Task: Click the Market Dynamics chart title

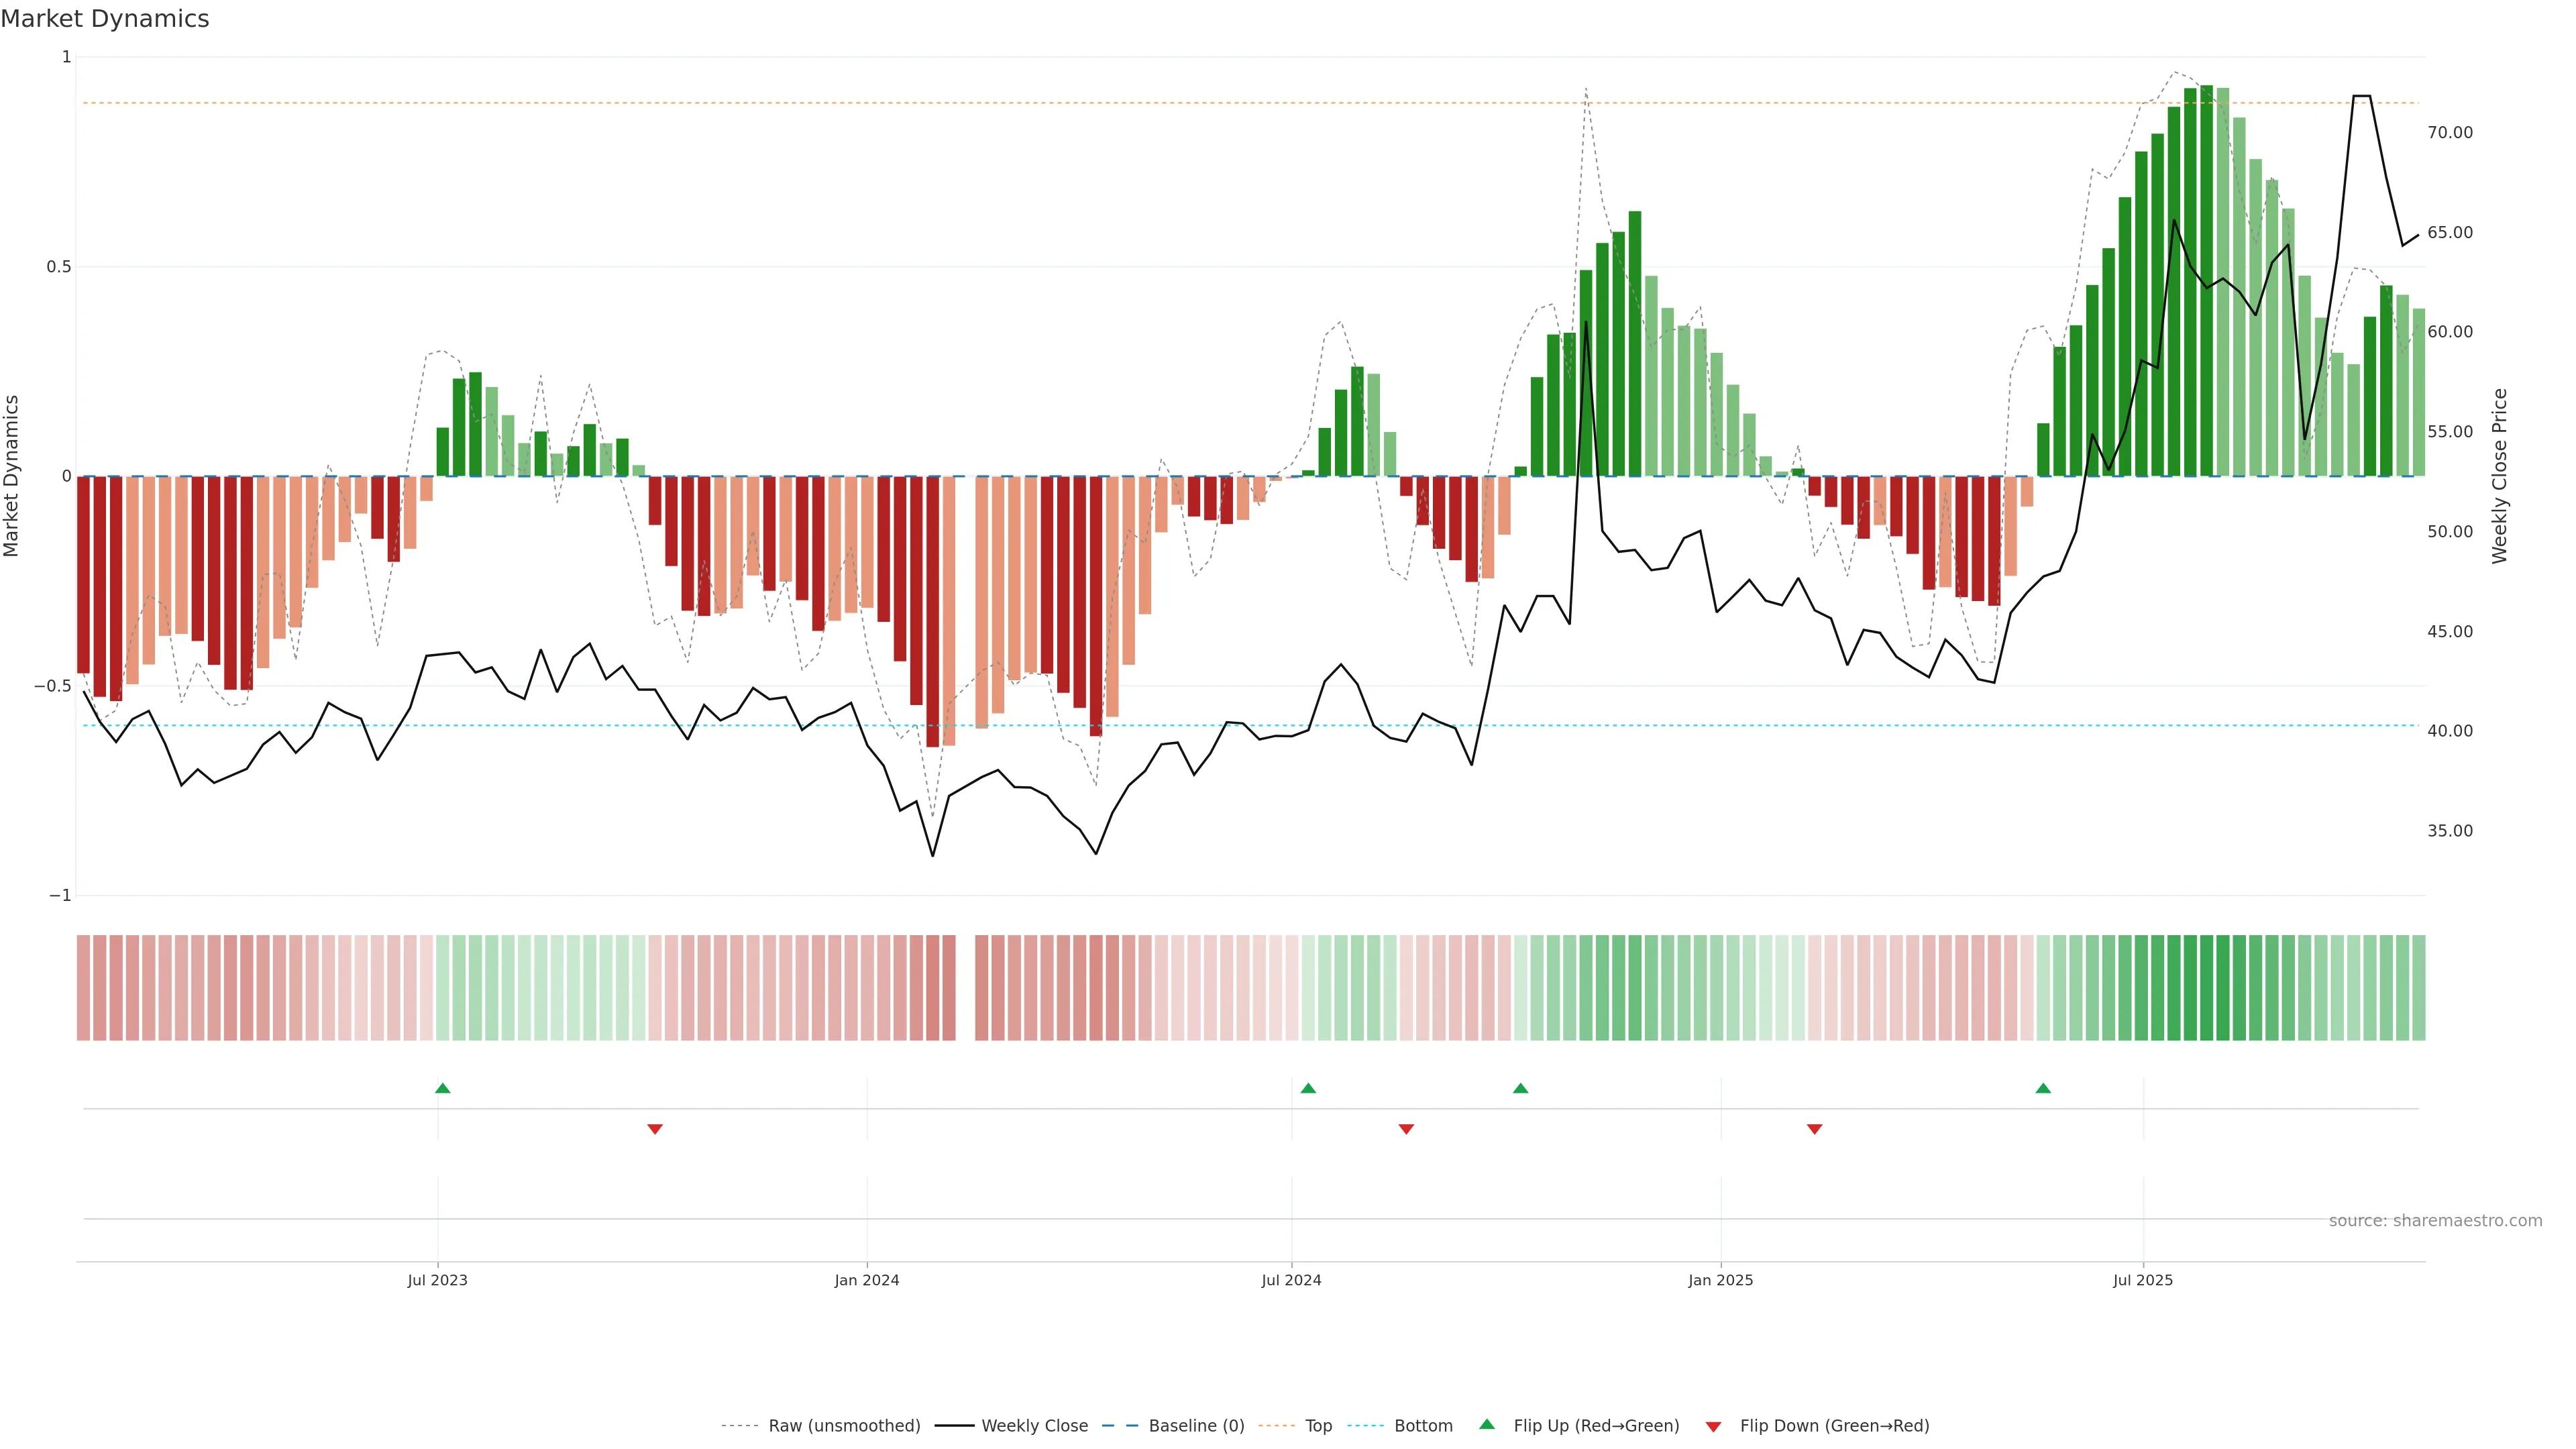Action: coord(105,19)
